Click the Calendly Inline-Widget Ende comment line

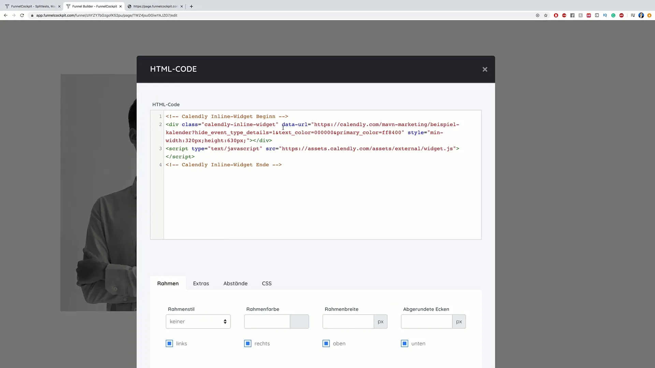click(224, 165)
